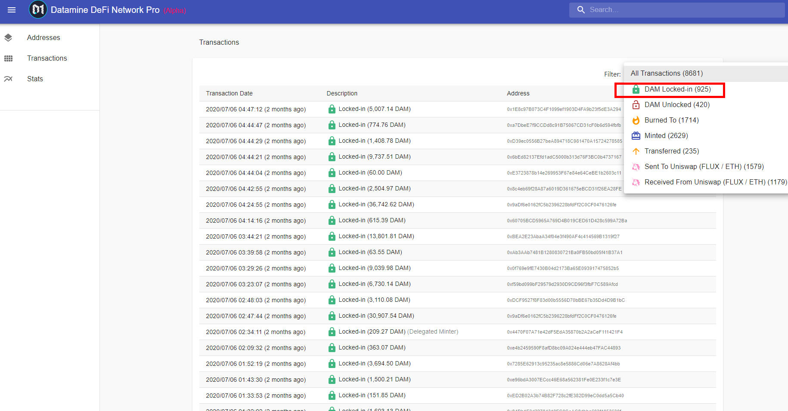The height and width of the screenshot is (411, 788).
Task: Click the Address column header
Action: [518, 93]
